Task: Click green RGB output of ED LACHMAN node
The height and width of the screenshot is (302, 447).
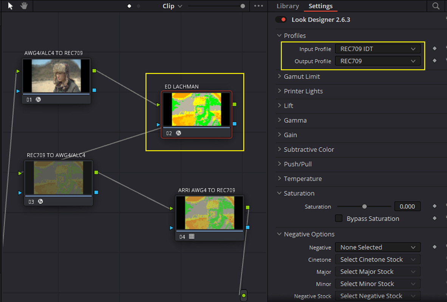Action: click(x=235, y=104)
